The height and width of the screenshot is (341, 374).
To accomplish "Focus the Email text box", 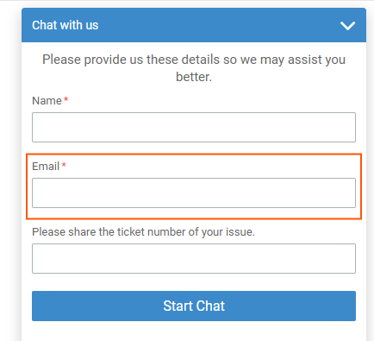I will click(x=194, y=193).
